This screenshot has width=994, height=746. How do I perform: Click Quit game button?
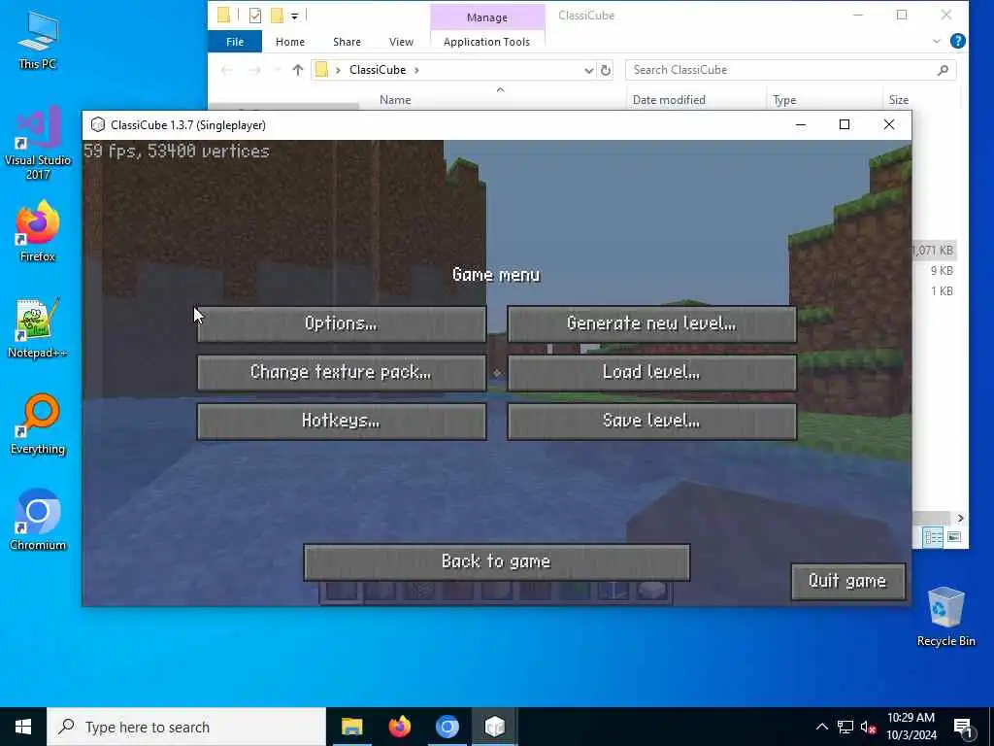coord(847,581)
